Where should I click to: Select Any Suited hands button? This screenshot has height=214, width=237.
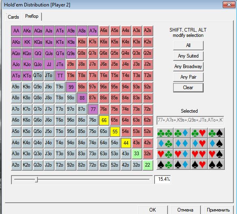point(188,56)
